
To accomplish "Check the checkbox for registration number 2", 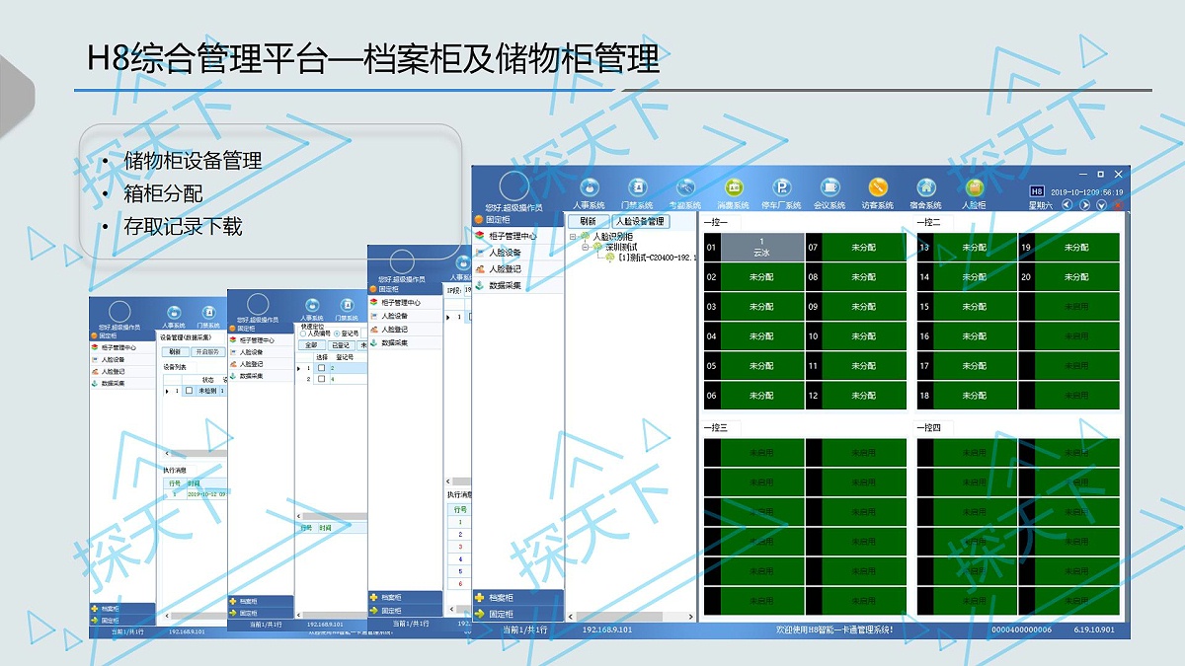I will click(x=321, y=368).
